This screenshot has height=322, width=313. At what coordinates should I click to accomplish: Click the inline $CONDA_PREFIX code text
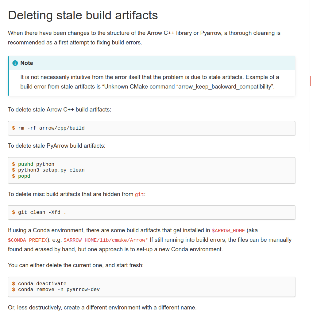28,240
